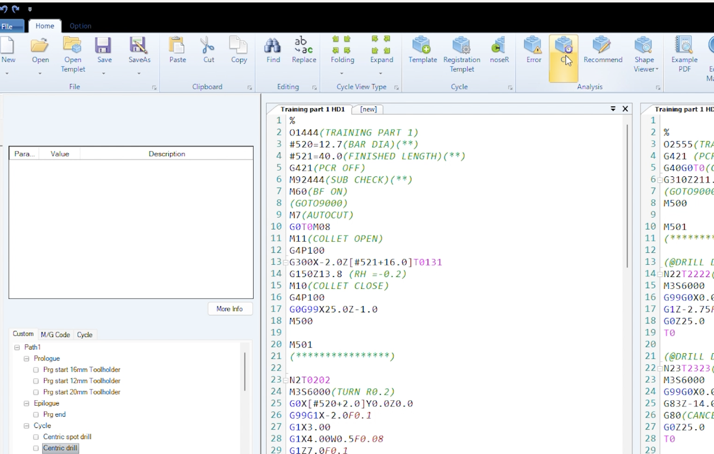This screenshot has width=714, height=454.
Task: Switch to the M/G Code tab
Action: click(55, 335)
